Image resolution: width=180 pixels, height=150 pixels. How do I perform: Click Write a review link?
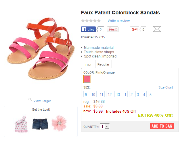pos(119,21)
